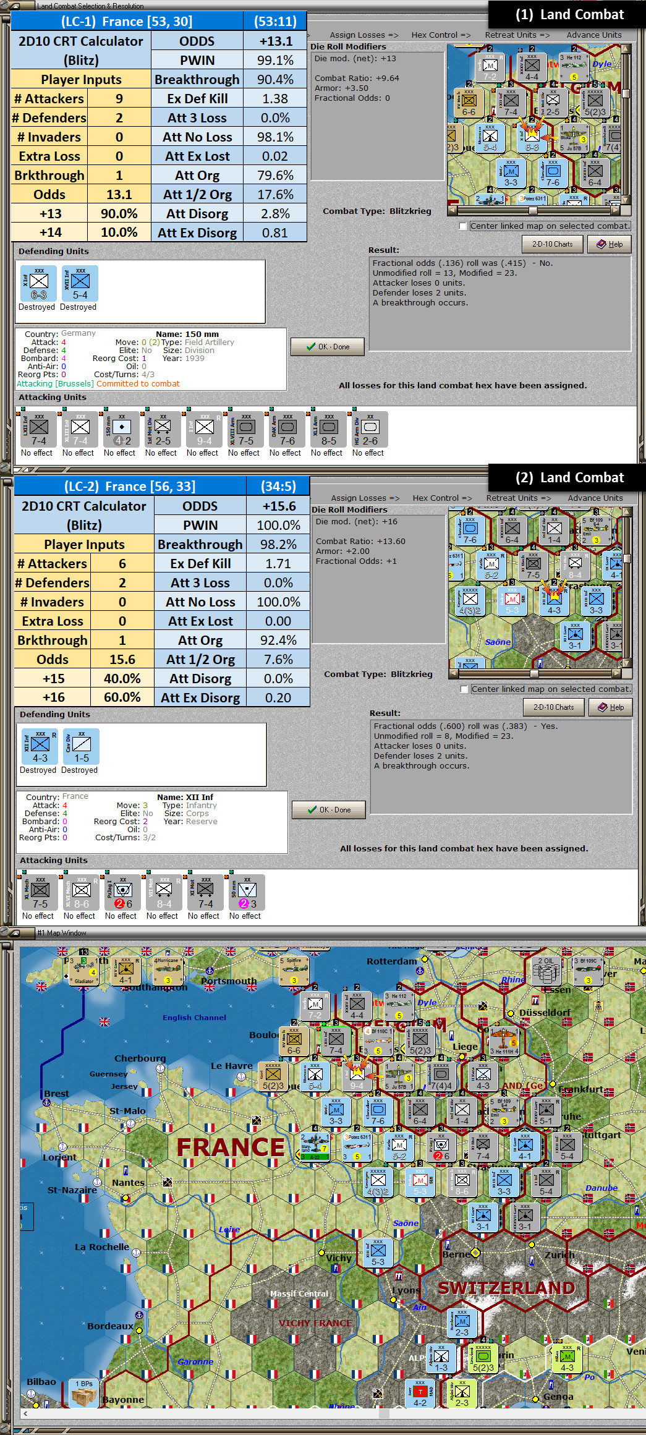
Task: Click the 4-3 unit near Genoa
Action: [x=567, y=1357]
